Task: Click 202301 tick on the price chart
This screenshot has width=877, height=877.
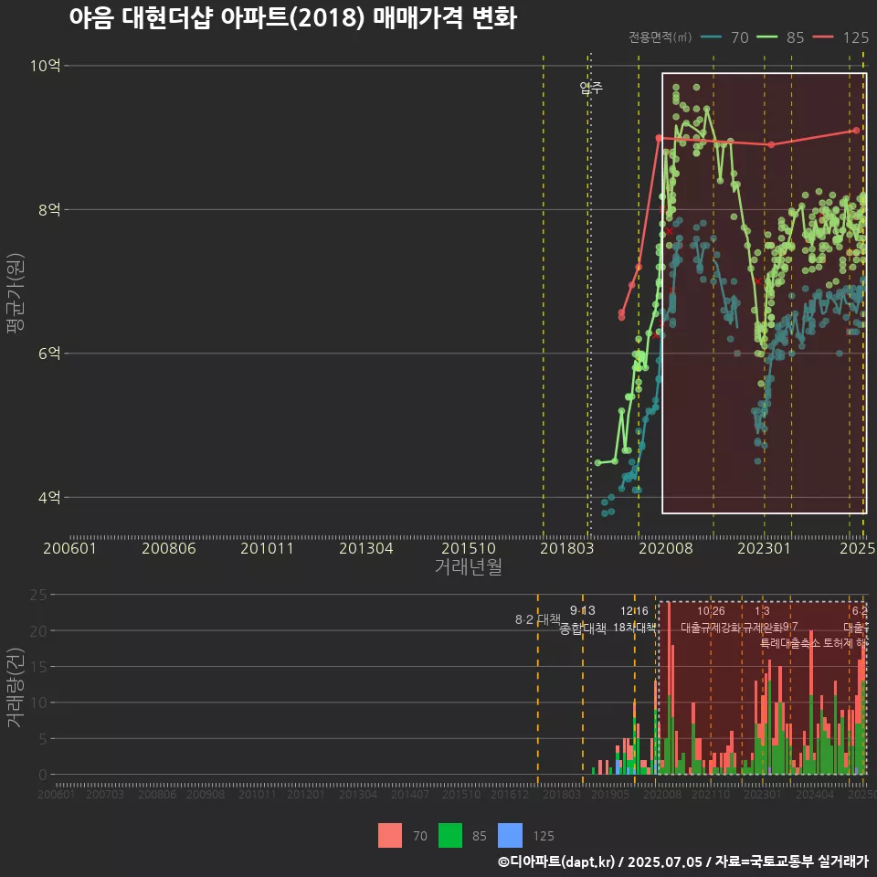Action: 764,548
